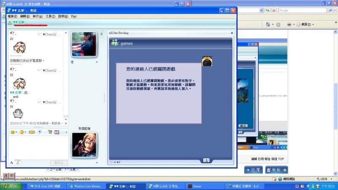The height and width of the screenshot is (190, 338).
Task: Click the 回覆 reply button
Action: tap(253, 170)
